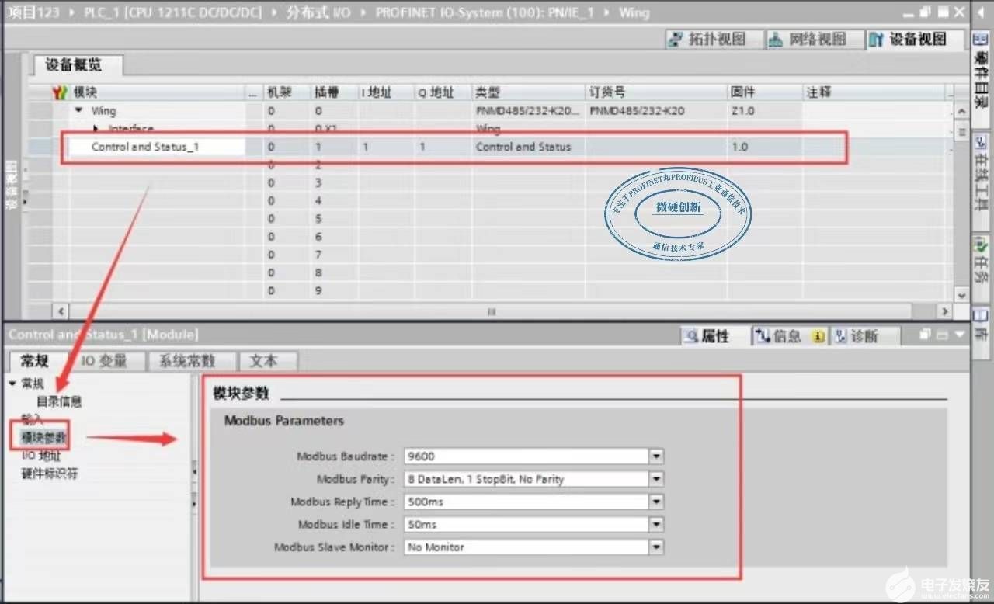
Task: Float the inspector window using its panel icon
Action: click(925, 335)
